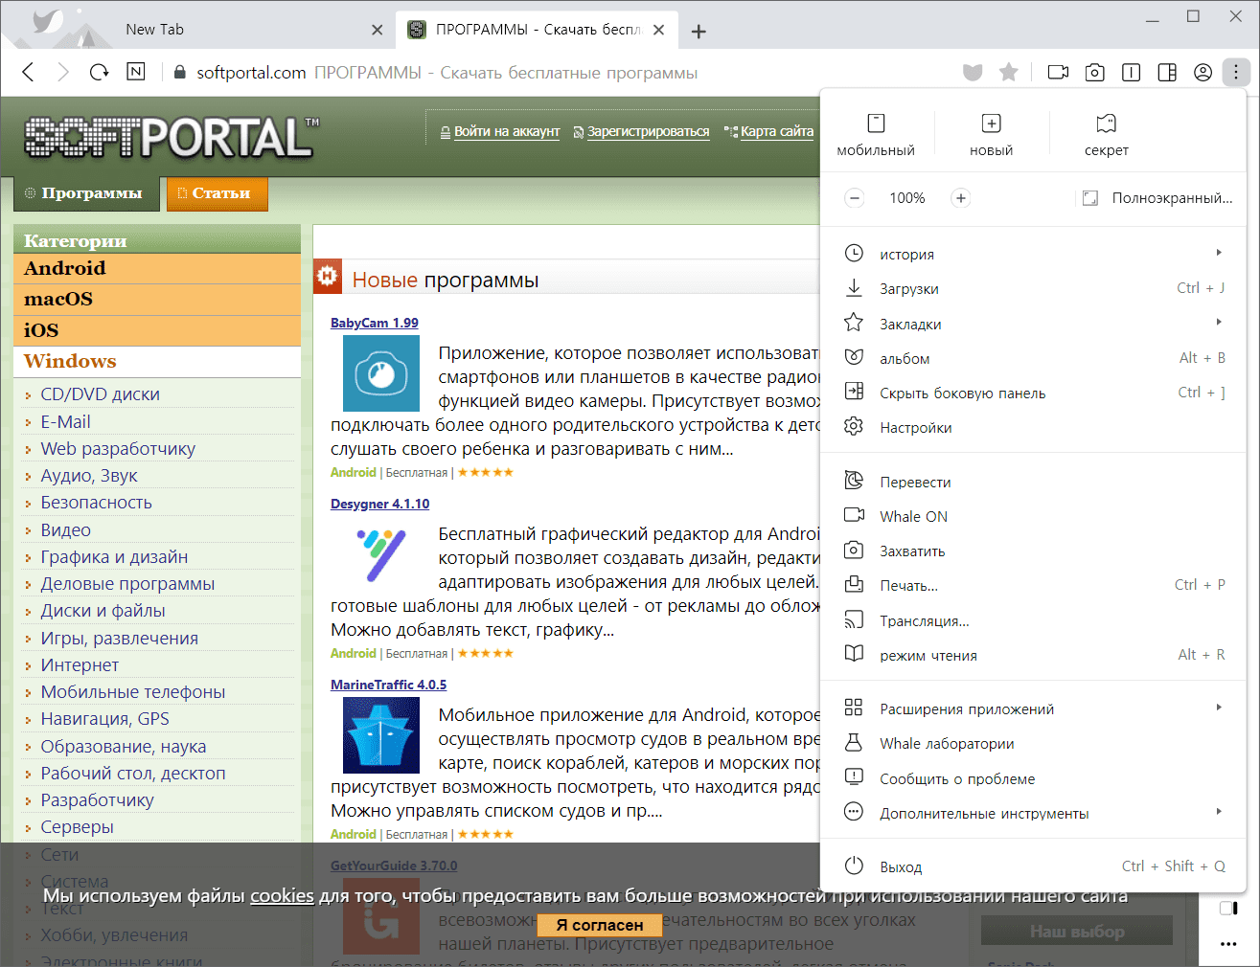
Task: Select Печать... to print
Action: pyautogui.click(x=1033, y=585)
